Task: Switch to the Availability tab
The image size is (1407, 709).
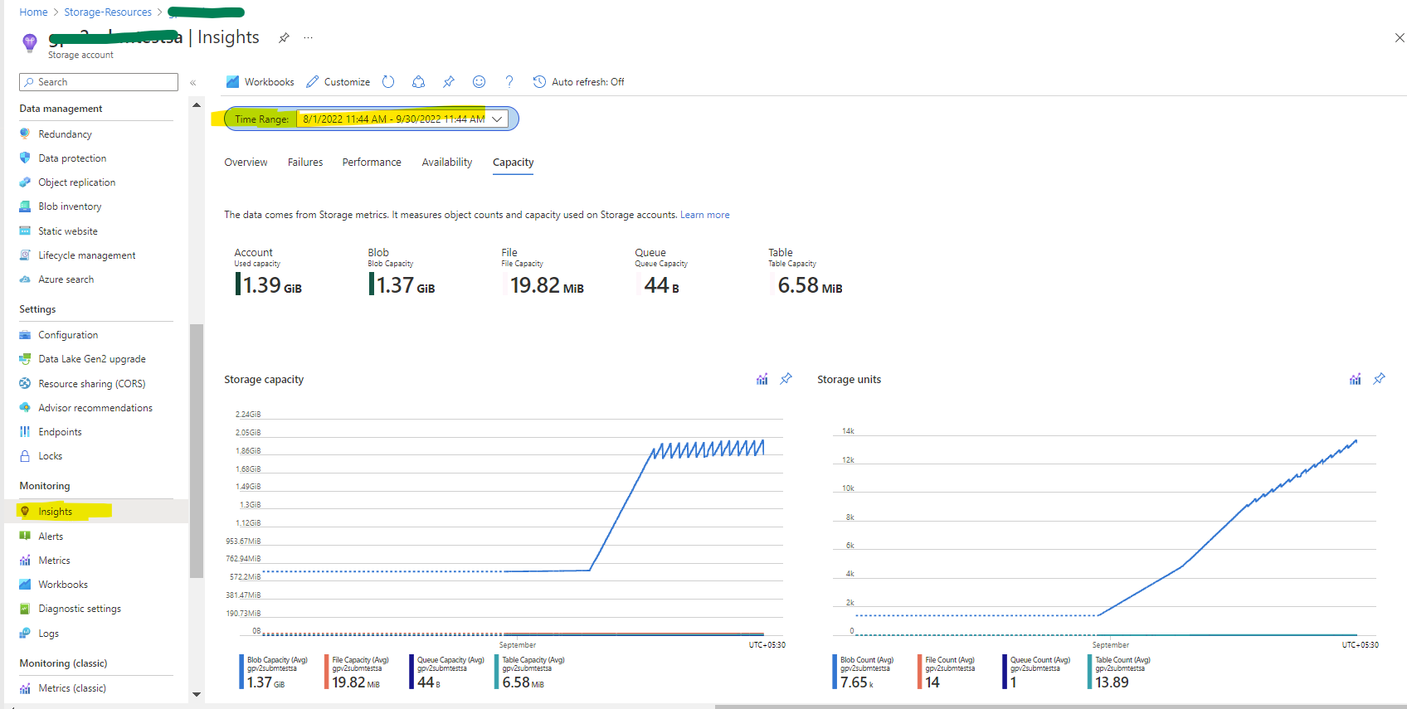Action: [x=447, y=163]
